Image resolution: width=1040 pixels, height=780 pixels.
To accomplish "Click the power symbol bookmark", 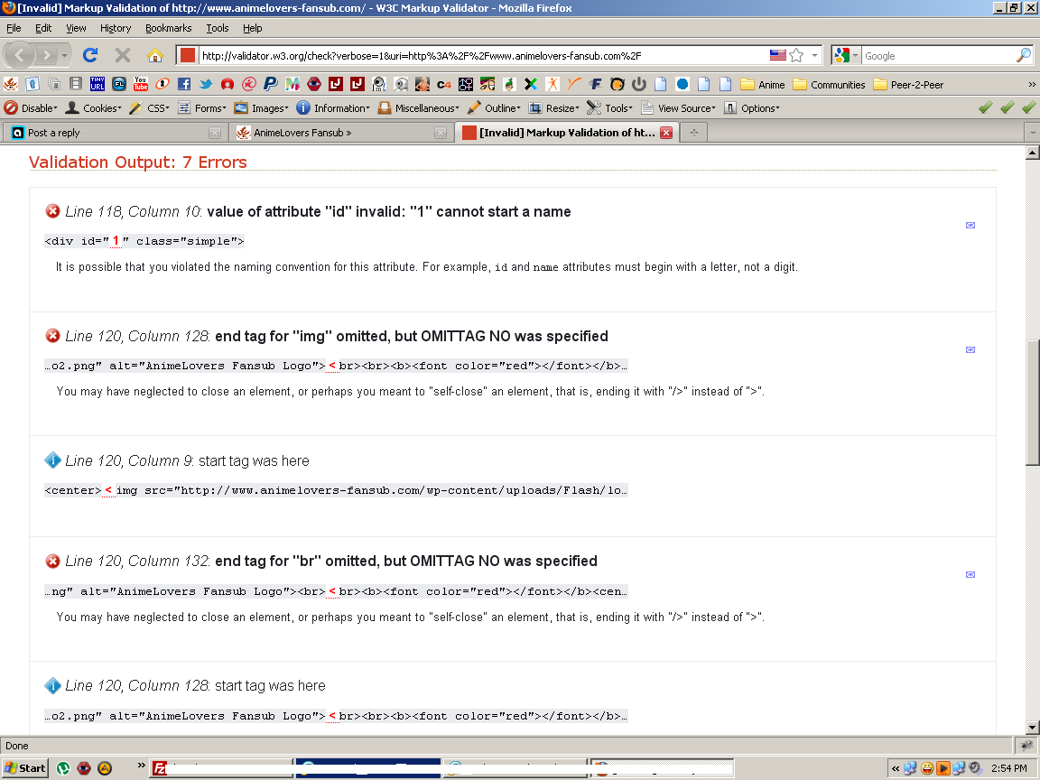I will click(x=639, y=84).
